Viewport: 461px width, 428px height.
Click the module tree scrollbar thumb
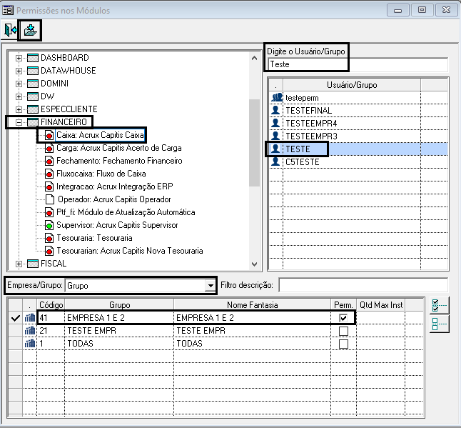254,143
